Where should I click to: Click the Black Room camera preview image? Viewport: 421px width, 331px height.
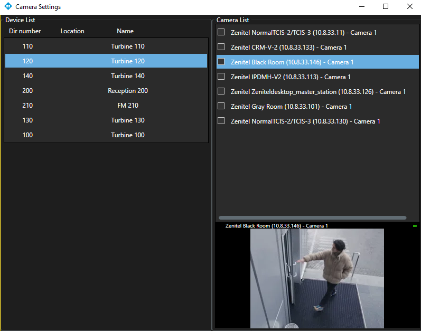pyautogui.click(x=317, y=278)
